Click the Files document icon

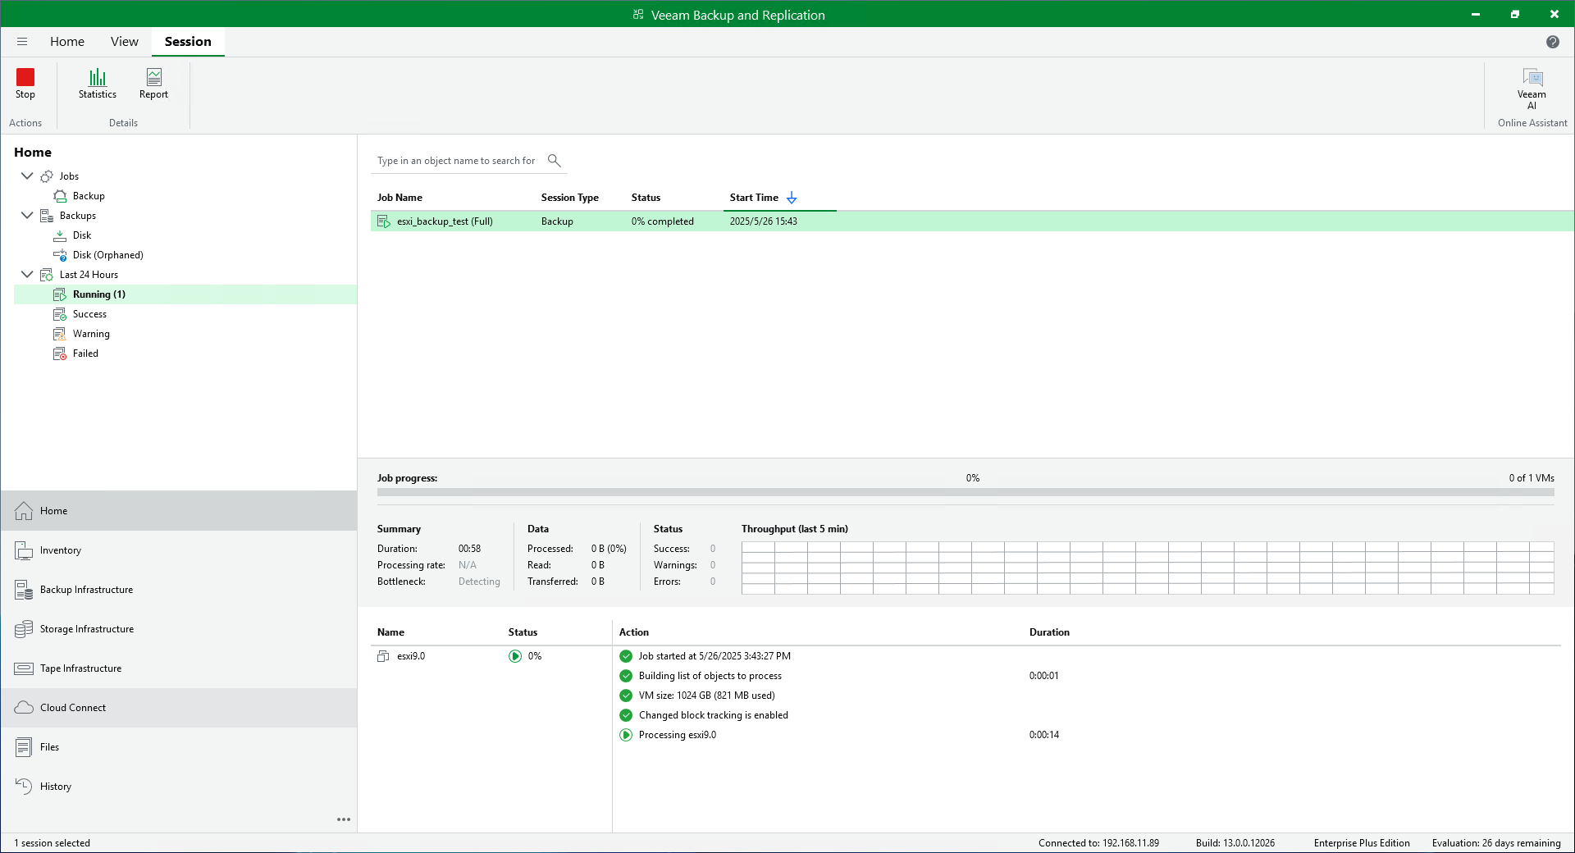click(x=24, y=747)
